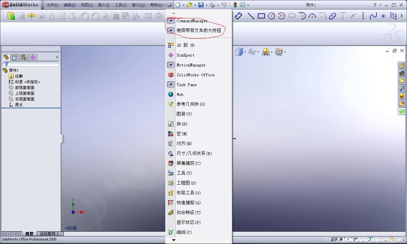The image size is (407, 244).
Task: Enable the 宏(M) macro toolbar
Action: (x=199, y=134)
